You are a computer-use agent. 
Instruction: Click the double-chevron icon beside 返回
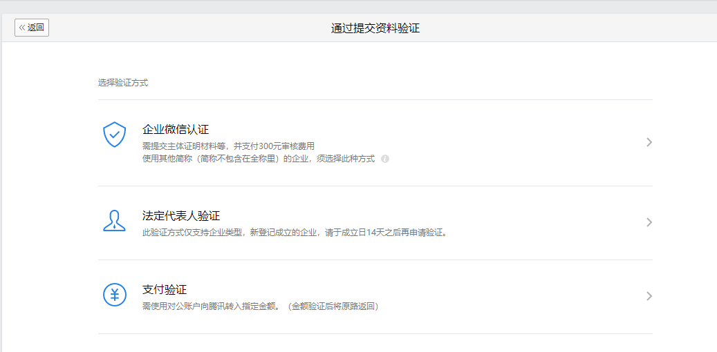click(x=22, y=28)
